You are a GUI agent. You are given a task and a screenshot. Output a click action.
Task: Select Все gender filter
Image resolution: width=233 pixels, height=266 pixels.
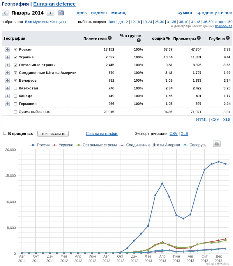click(x=28, y=22)
